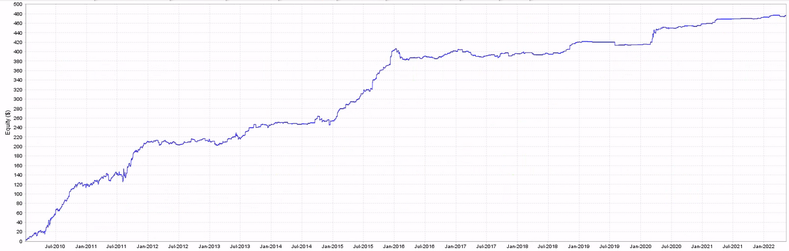The width and height of the screenshot is (789, 251).
Task: Choose the Jan-2019 x-axis label
Action: (x=580, y=247)
